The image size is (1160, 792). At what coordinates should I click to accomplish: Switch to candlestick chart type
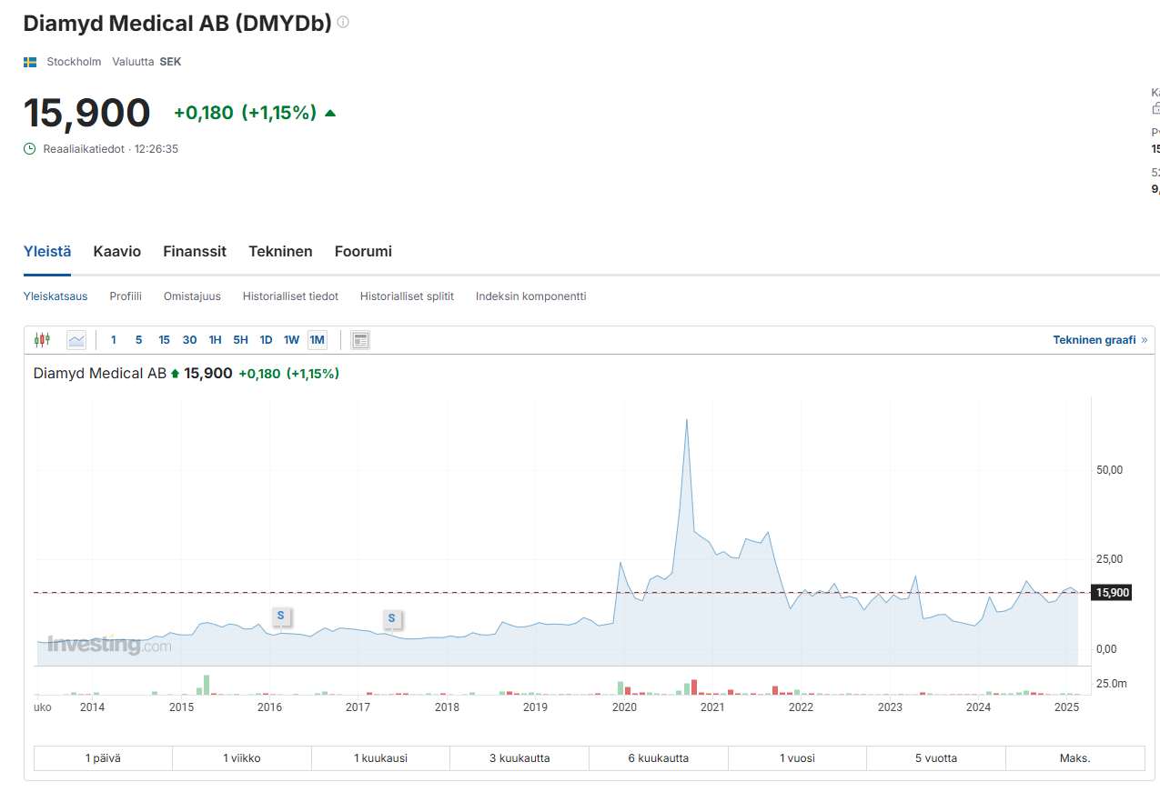pos(42,340)
